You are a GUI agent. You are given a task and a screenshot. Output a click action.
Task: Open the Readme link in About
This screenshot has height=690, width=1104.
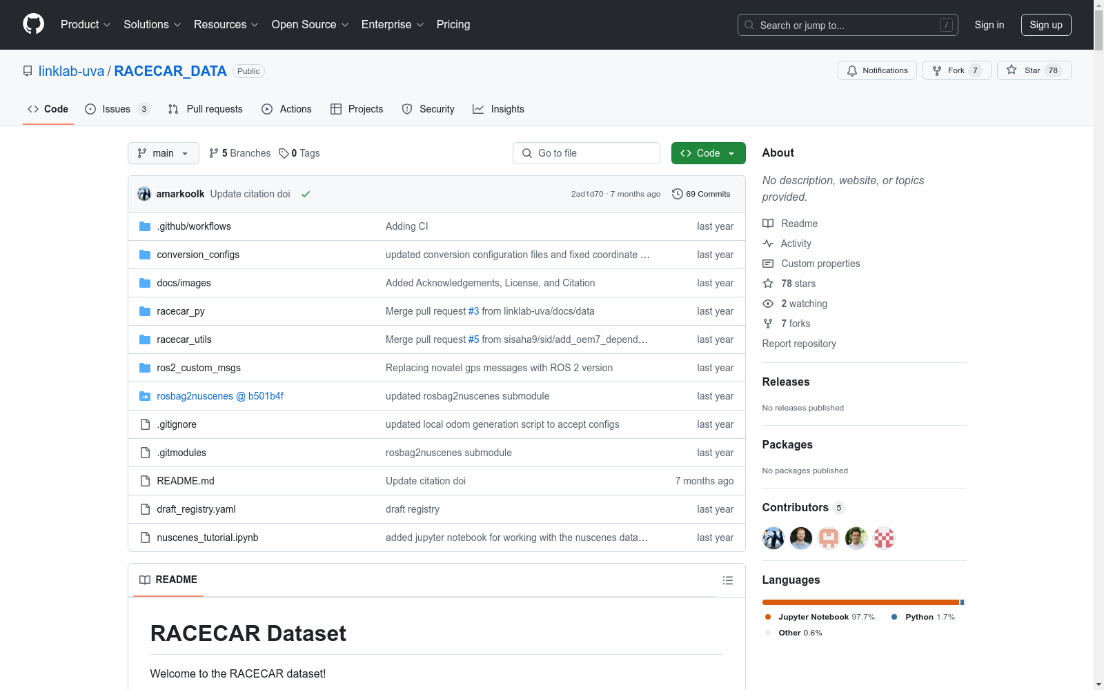(790, 224)
